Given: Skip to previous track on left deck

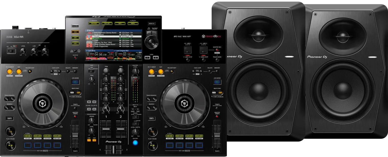Looking at the screenshot, I should [x=6, y=99].
